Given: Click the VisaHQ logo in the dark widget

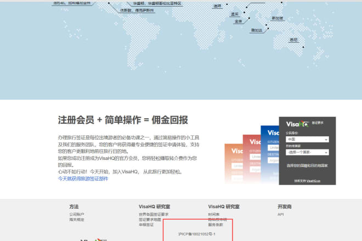Looking at the screenshot, I should point(297,124).
